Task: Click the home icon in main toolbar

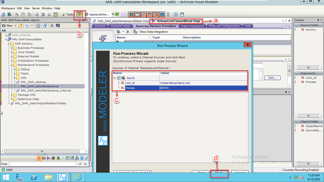Action: click(x=3, y=15)
